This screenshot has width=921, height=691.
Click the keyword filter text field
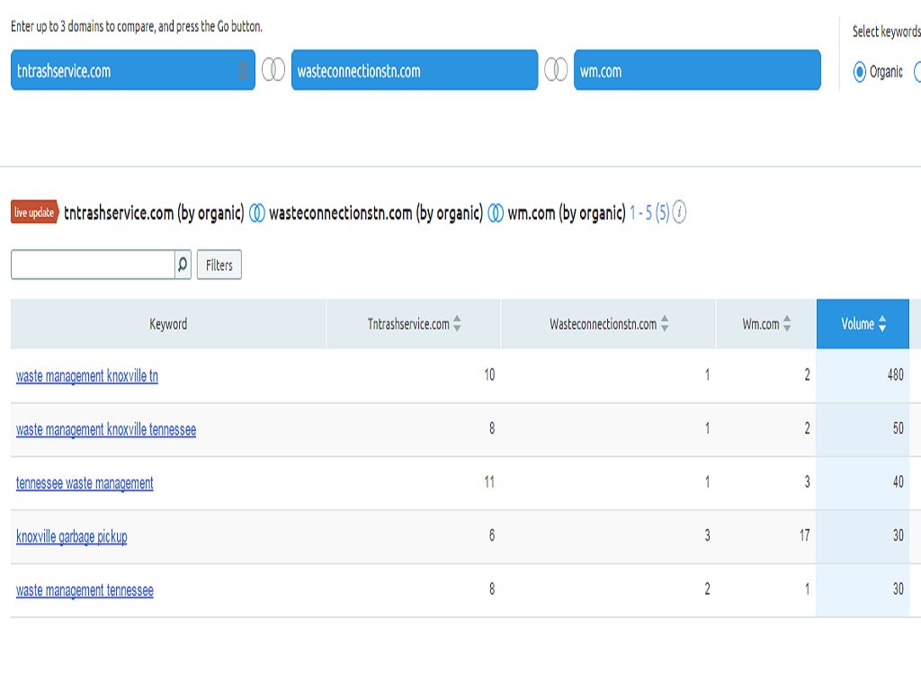92,265
